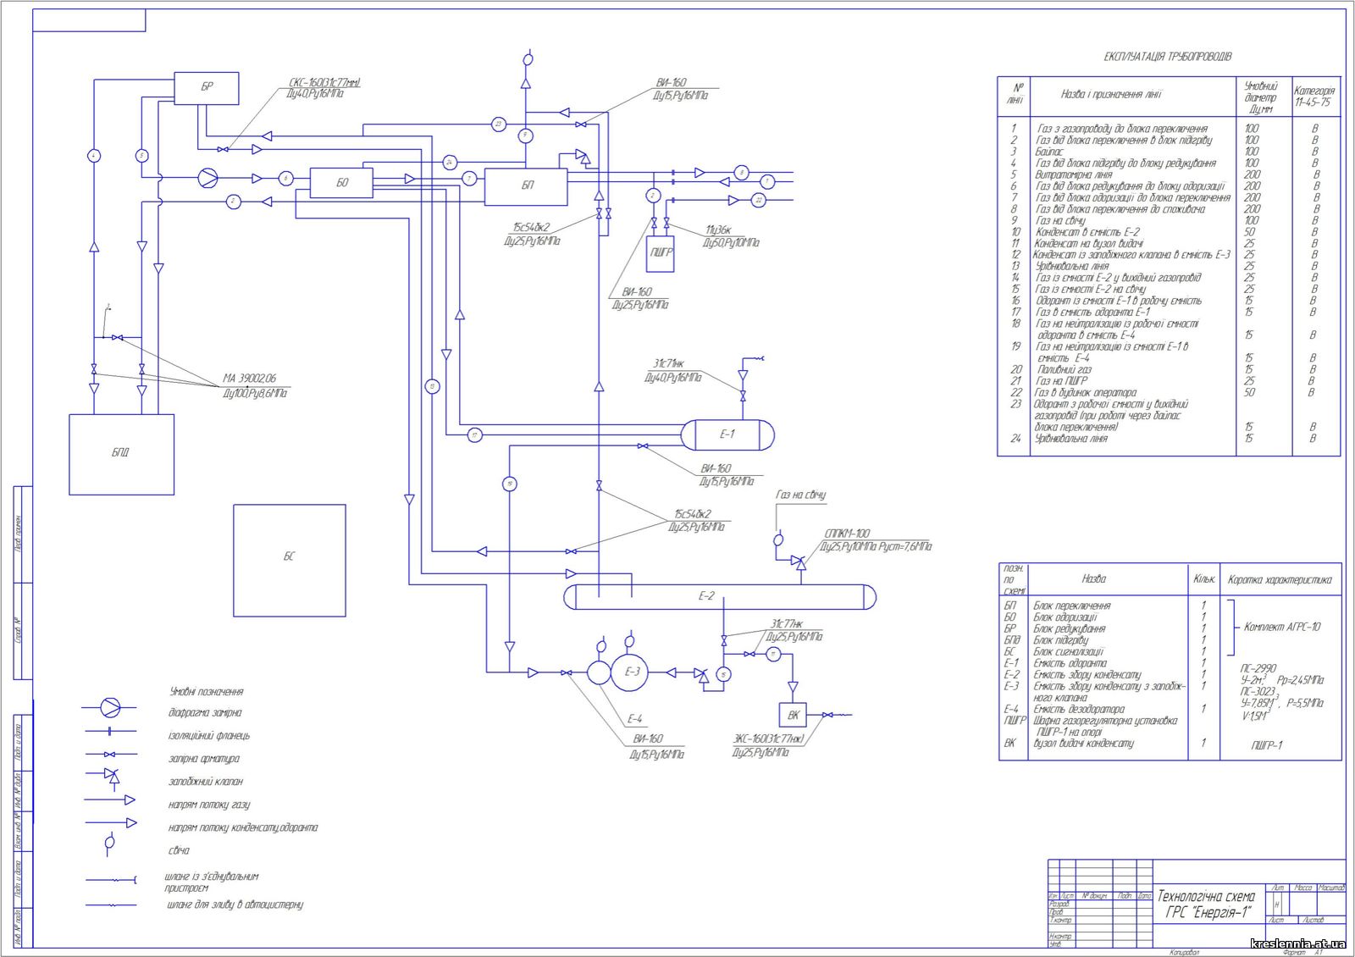Image resolution: width=1355 pixels, height=957 pixels.
Task: Click the insulating flange legend symbol
Action: 109,730
